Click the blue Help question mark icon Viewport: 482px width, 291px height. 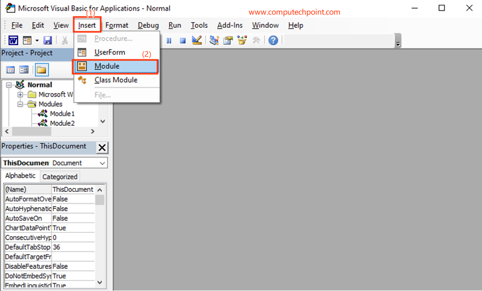273,40
